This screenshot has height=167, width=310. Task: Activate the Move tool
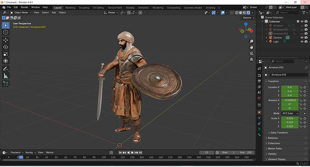[x=6, y=40]
